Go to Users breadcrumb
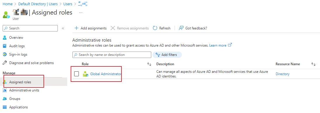Image resolution: width=320 pixels, height=113 pixels. pyautogui.click(x=68, y=4)
